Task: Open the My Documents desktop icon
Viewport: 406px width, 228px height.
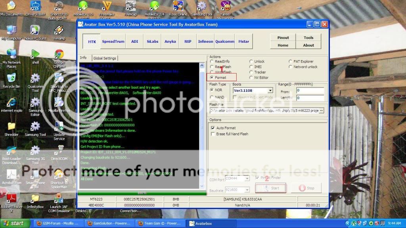Action: coord(11,6)
